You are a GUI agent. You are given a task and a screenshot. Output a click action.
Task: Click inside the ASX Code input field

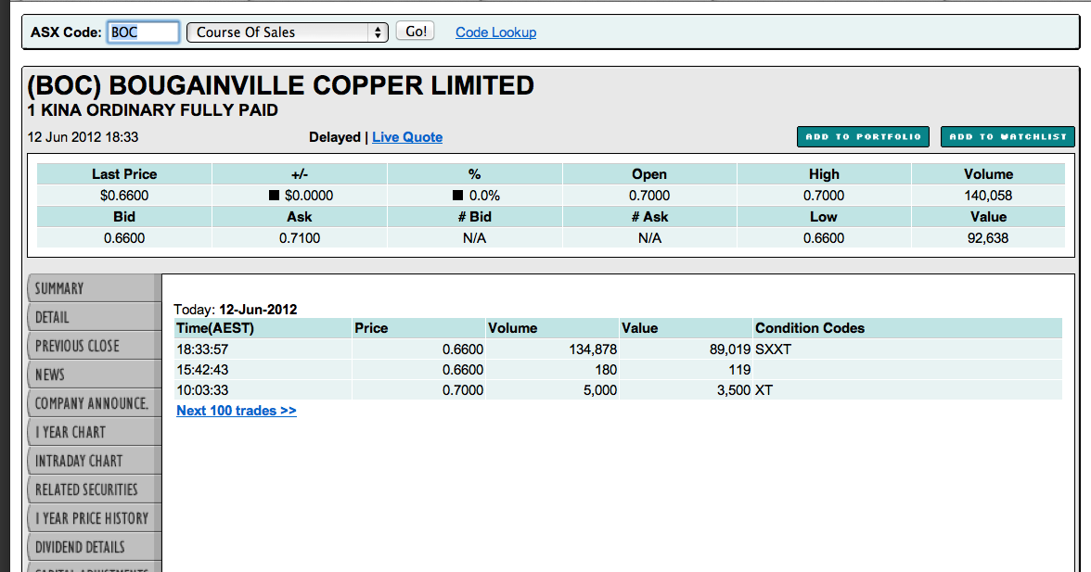click(142, 31)
